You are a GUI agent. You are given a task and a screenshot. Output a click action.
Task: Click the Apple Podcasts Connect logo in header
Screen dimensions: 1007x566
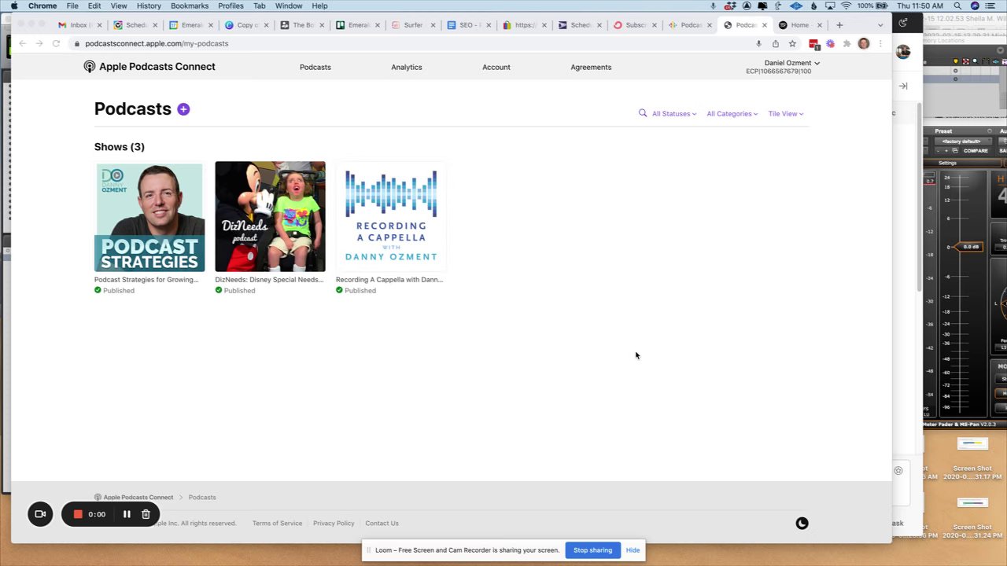pos(149,67)
